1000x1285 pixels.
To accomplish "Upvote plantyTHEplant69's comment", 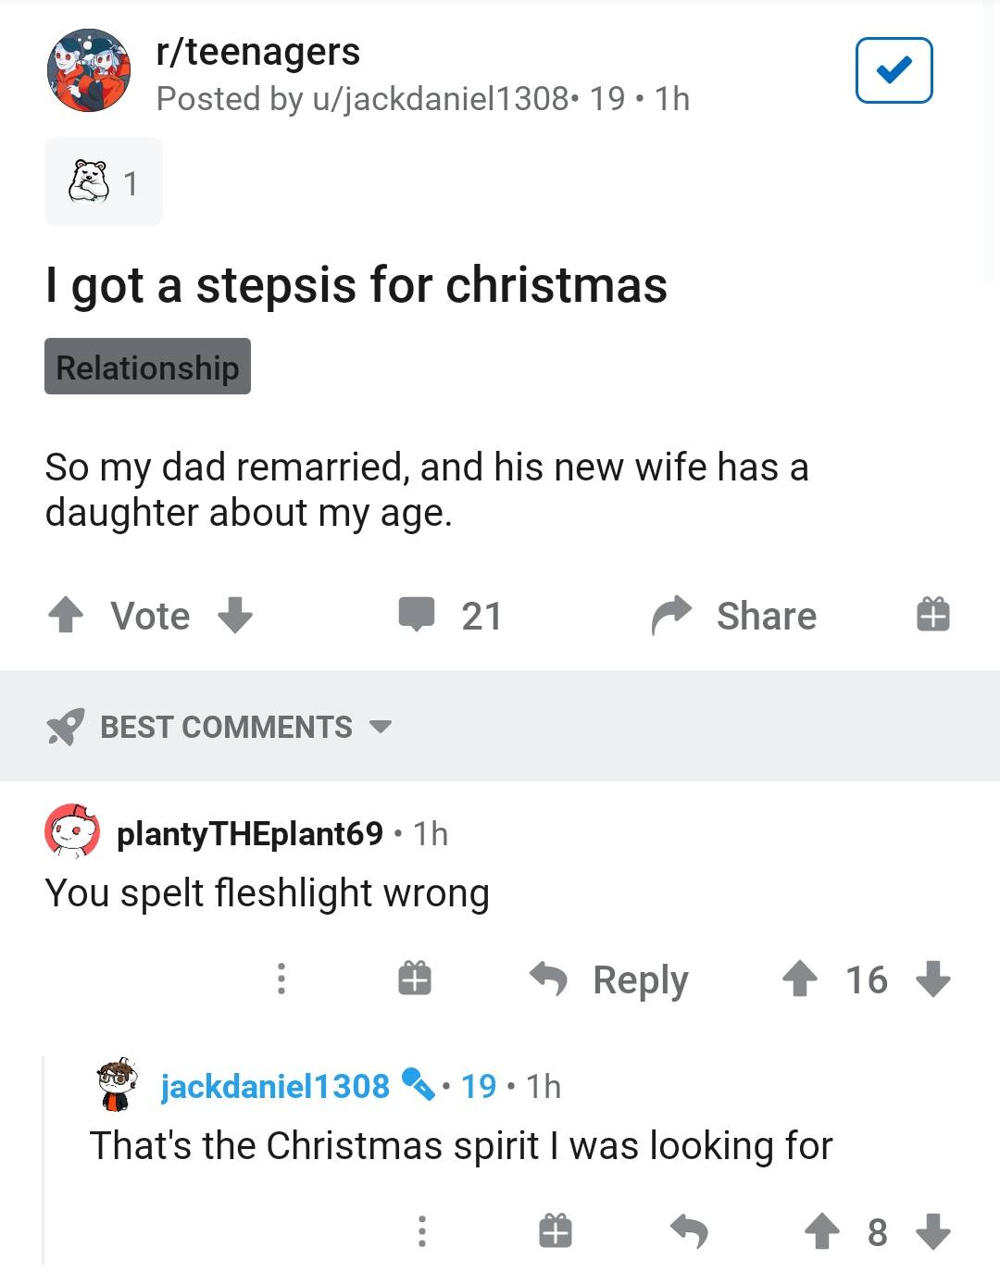I will tap(802, 979).
